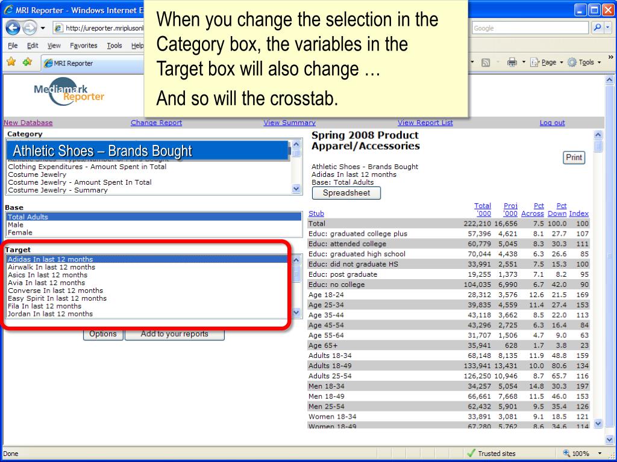Image resolution: width=617 pixels, height=462 pixels.
Task: Click the Options button
Action: pos(103,334)
